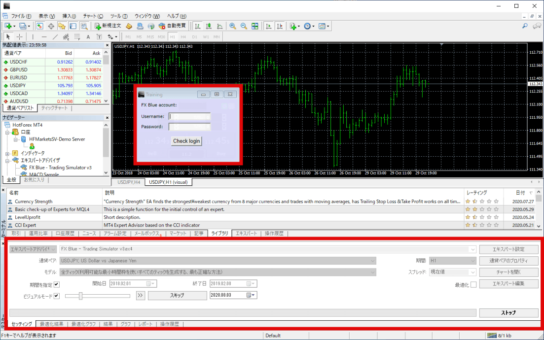Zoom out of the chart
This screenshot has width=544, height=340.
coord(244,26)
